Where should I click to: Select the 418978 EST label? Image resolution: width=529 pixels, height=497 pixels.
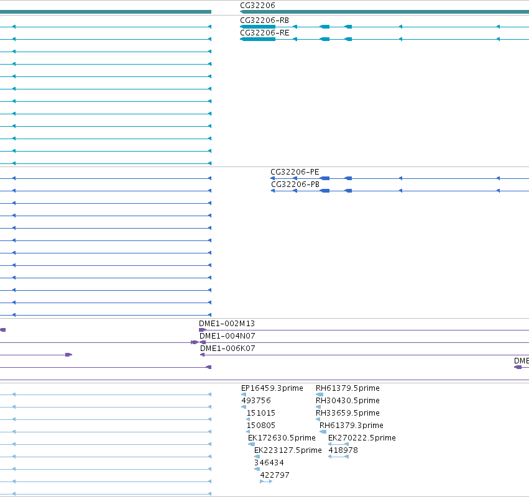click(x=343, y=450)
